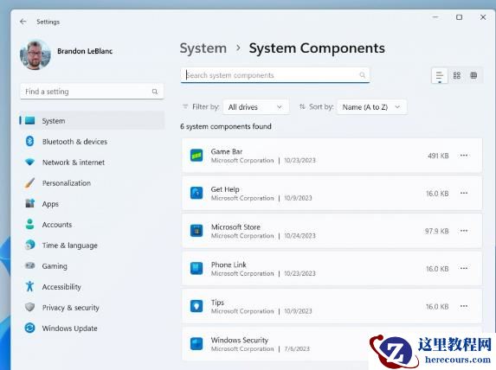
Task: Click the Get Help component name
Action: coord(225,189)
